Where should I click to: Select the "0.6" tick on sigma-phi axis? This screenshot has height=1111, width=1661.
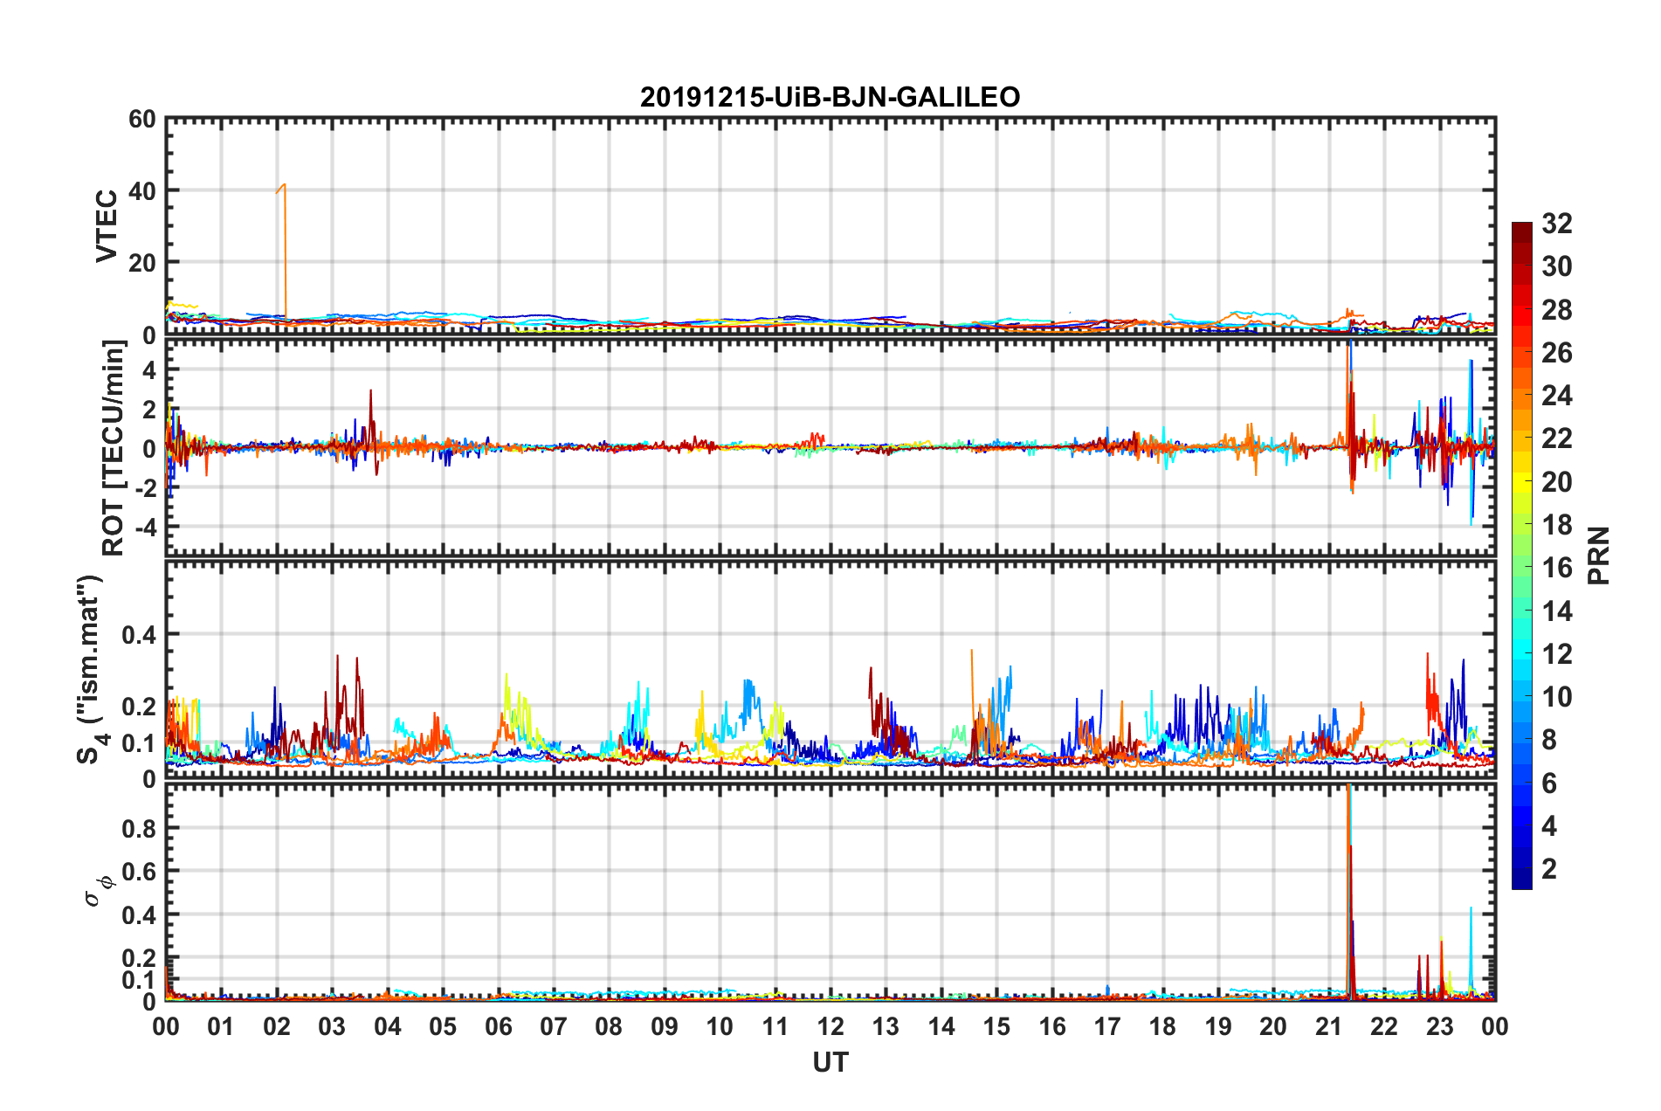tap(138, 872)
